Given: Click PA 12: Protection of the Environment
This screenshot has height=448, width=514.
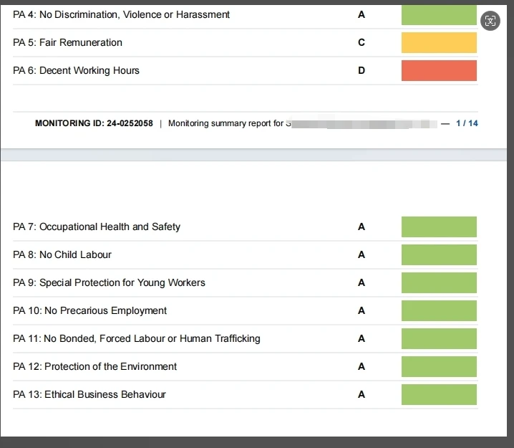Looking at the screenshot, I should [x=94, y=366].
